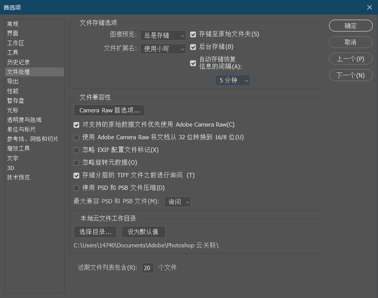Viewport: 378px width, 298px height.
Task: Select 常规 category in sidebar
Action: (x=35, y=24)
